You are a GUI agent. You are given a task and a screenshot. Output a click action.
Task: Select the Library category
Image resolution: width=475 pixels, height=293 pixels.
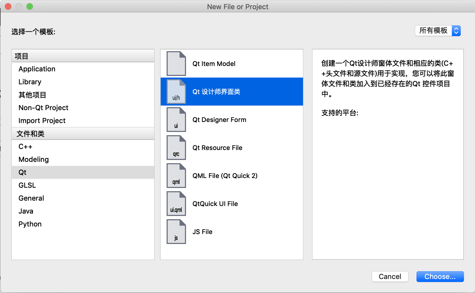click(x=83, y=82)
